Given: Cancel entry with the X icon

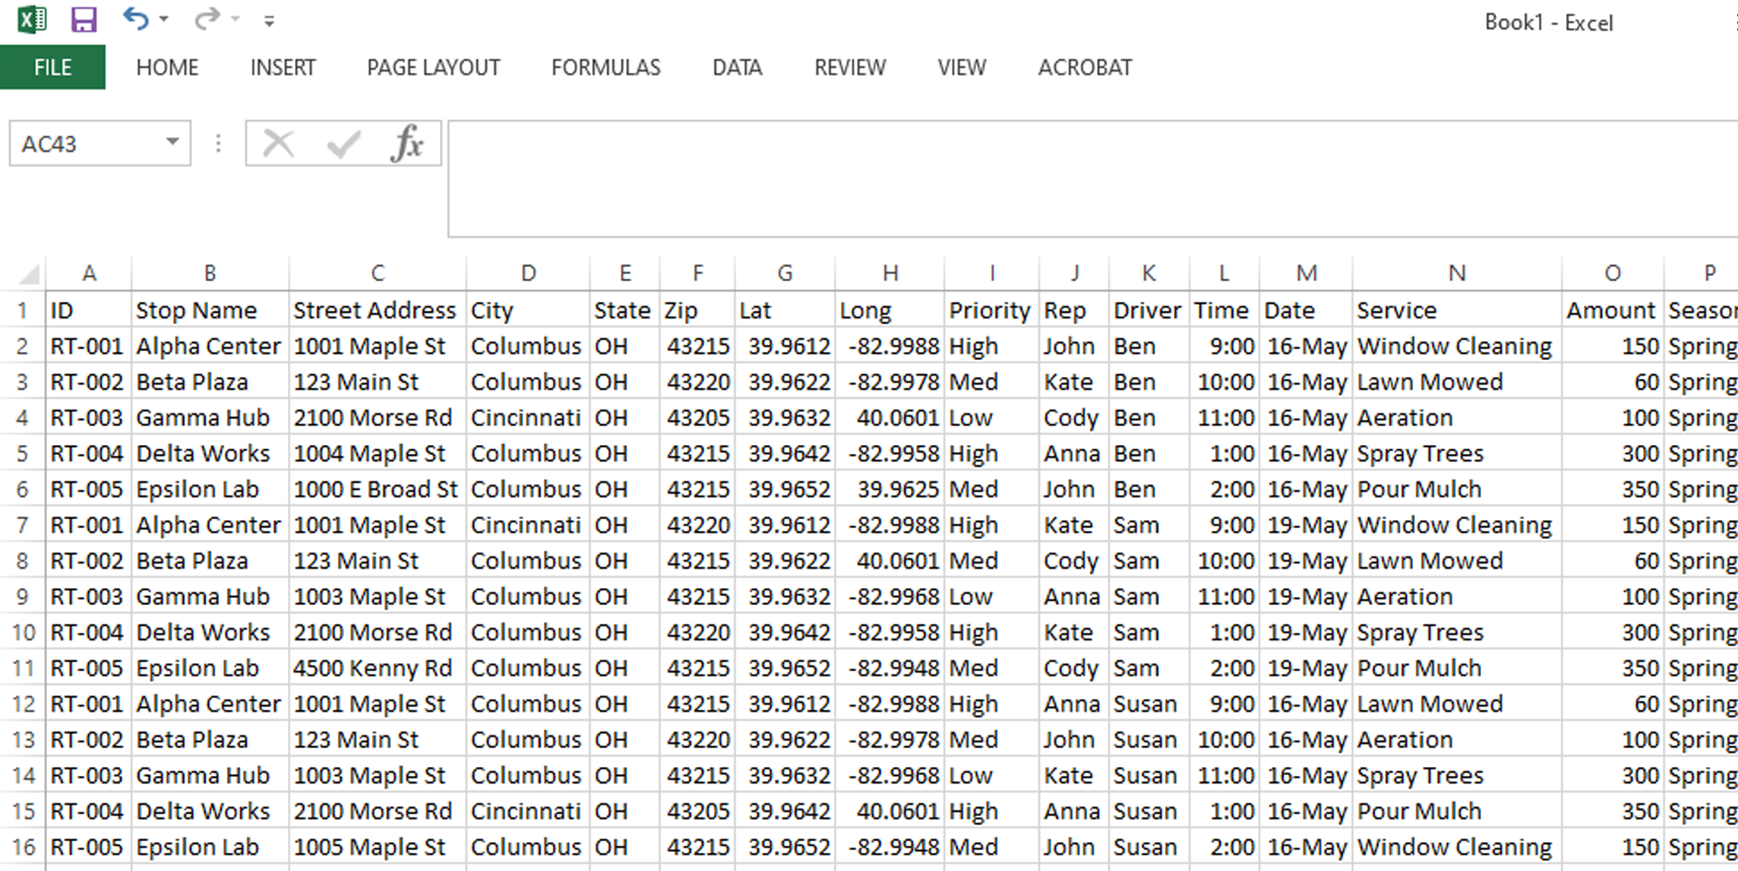Looking at the screenshot, I should pos(279,142).
